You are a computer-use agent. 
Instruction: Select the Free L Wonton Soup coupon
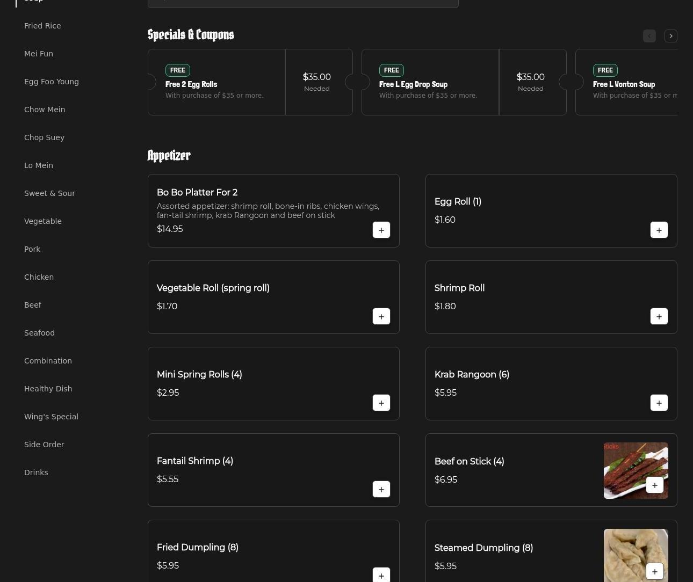tap(626, 82)
